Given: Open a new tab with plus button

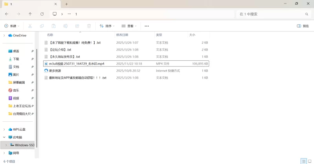Looking at the screenshot, I should point(66,4).
